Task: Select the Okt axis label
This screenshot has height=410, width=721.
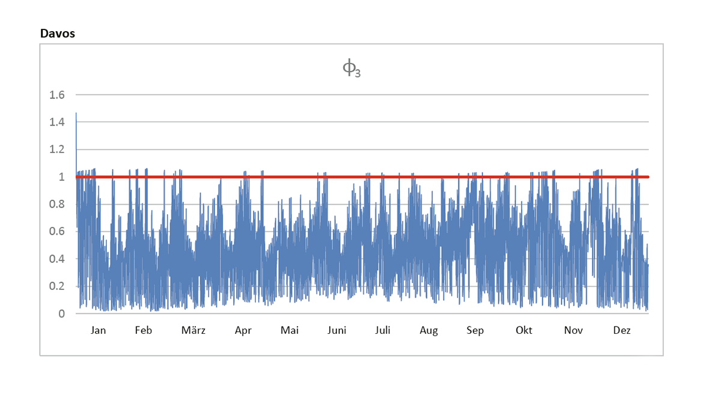Action: (524, 330)
